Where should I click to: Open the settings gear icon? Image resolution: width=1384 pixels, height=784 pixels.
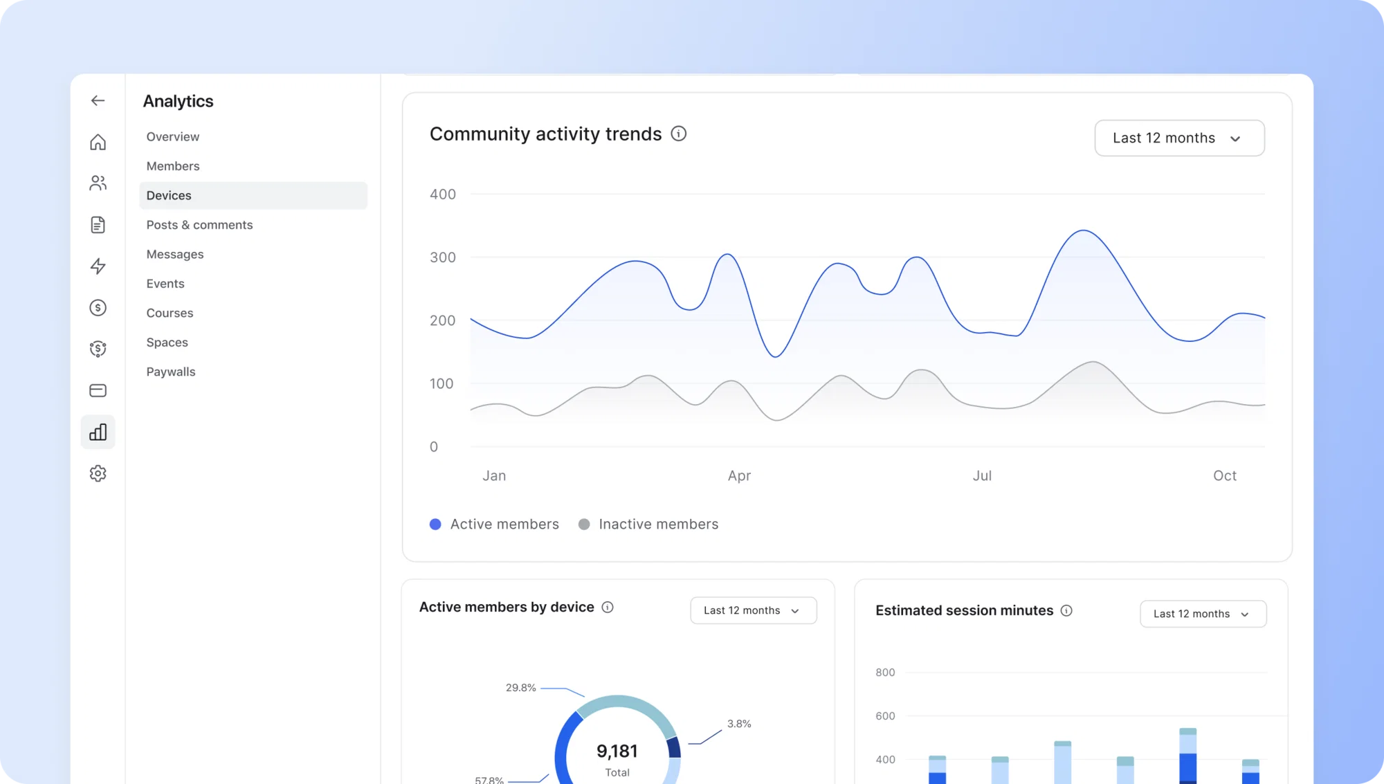click(x=98, y=473)
